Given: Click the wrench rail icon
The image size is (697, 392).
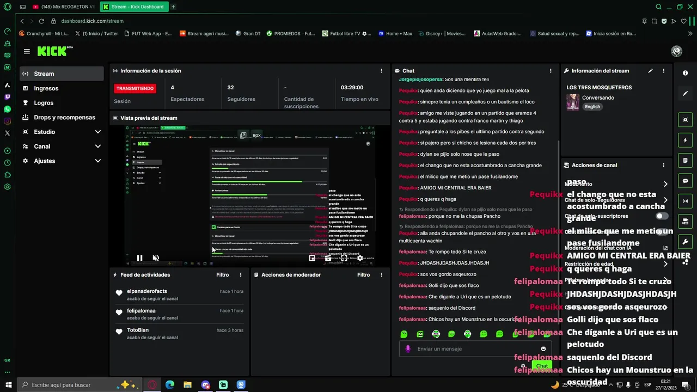Looking at the screenshot, I should (686, 242).
